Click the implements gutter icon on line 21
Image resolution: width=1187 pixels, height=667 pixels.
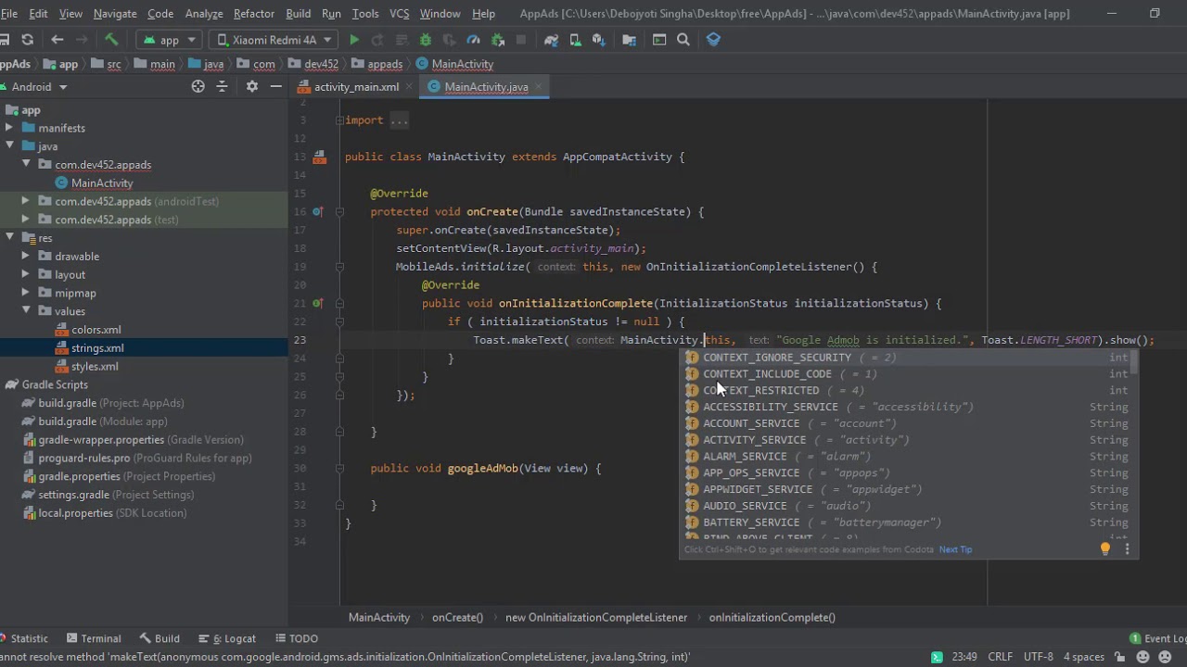click(x=317, y=303)
